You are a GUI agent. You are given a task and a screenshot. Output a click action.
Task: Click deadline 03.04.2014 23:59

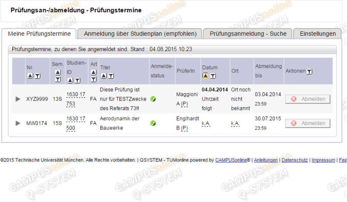268,99
